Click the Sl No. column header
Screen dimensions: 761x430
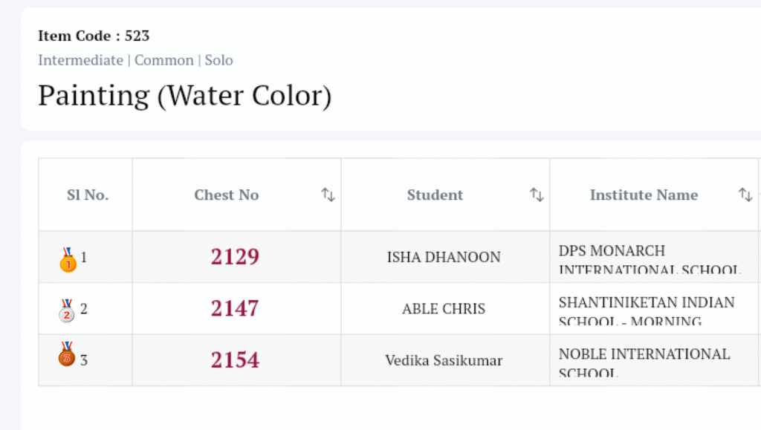[x=88, y=195]
